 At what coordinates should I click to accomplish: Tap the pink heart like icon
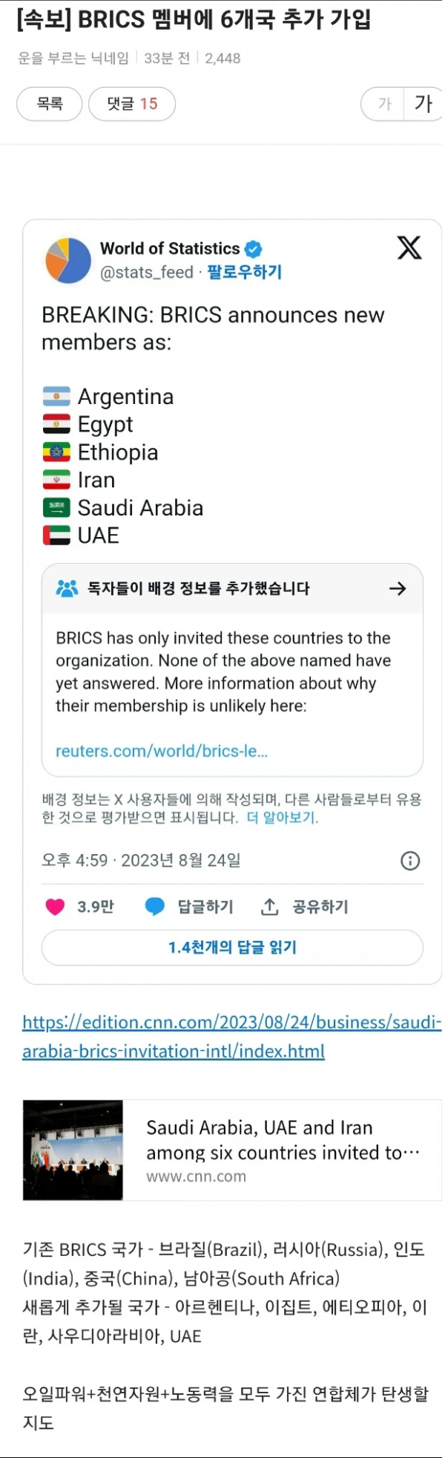point(56,906)
